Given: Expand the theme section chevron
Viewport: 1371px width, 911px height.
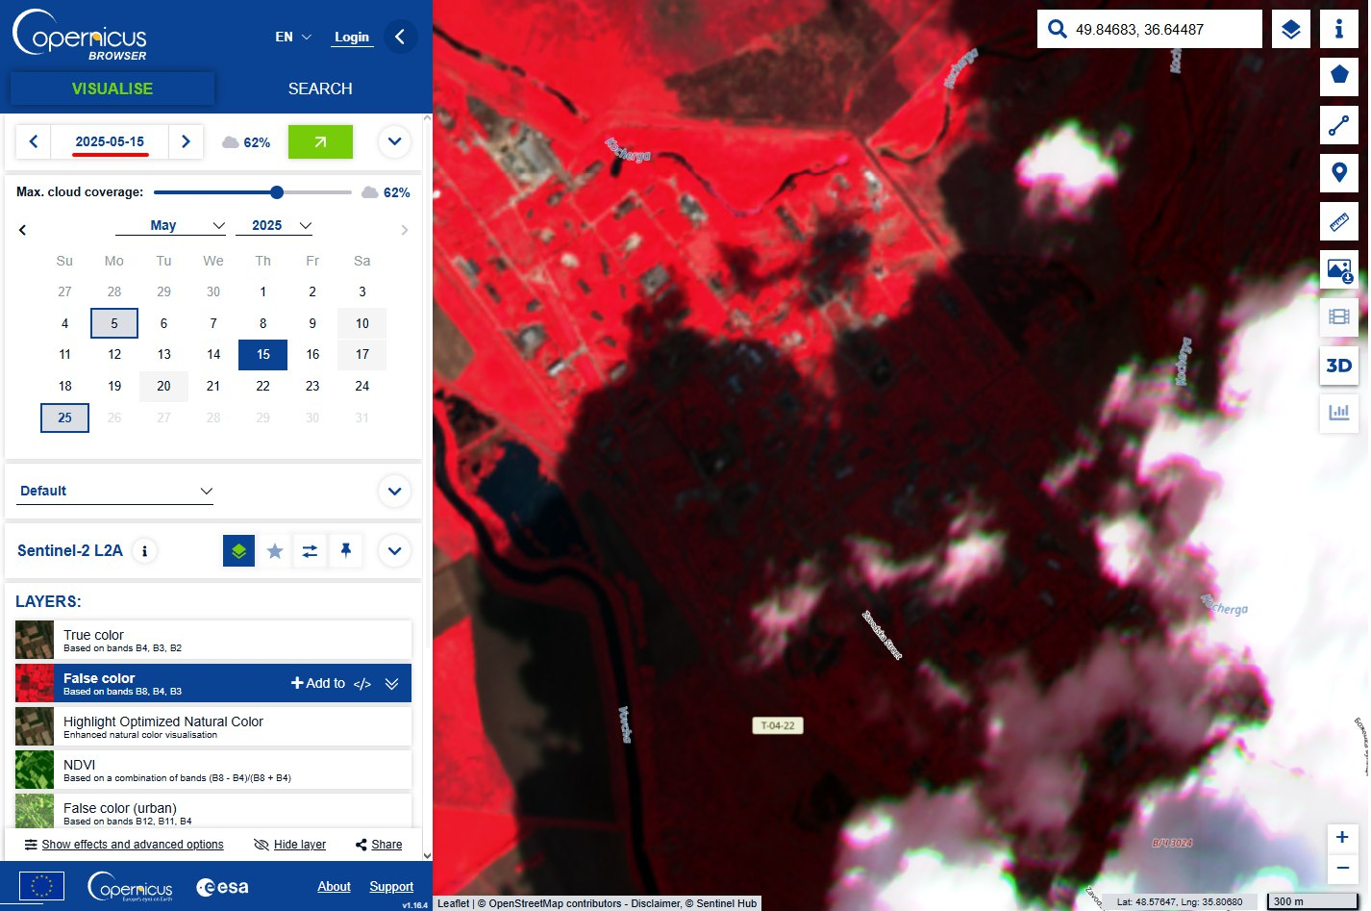Looking at the screenshot, I should [394, 492].
